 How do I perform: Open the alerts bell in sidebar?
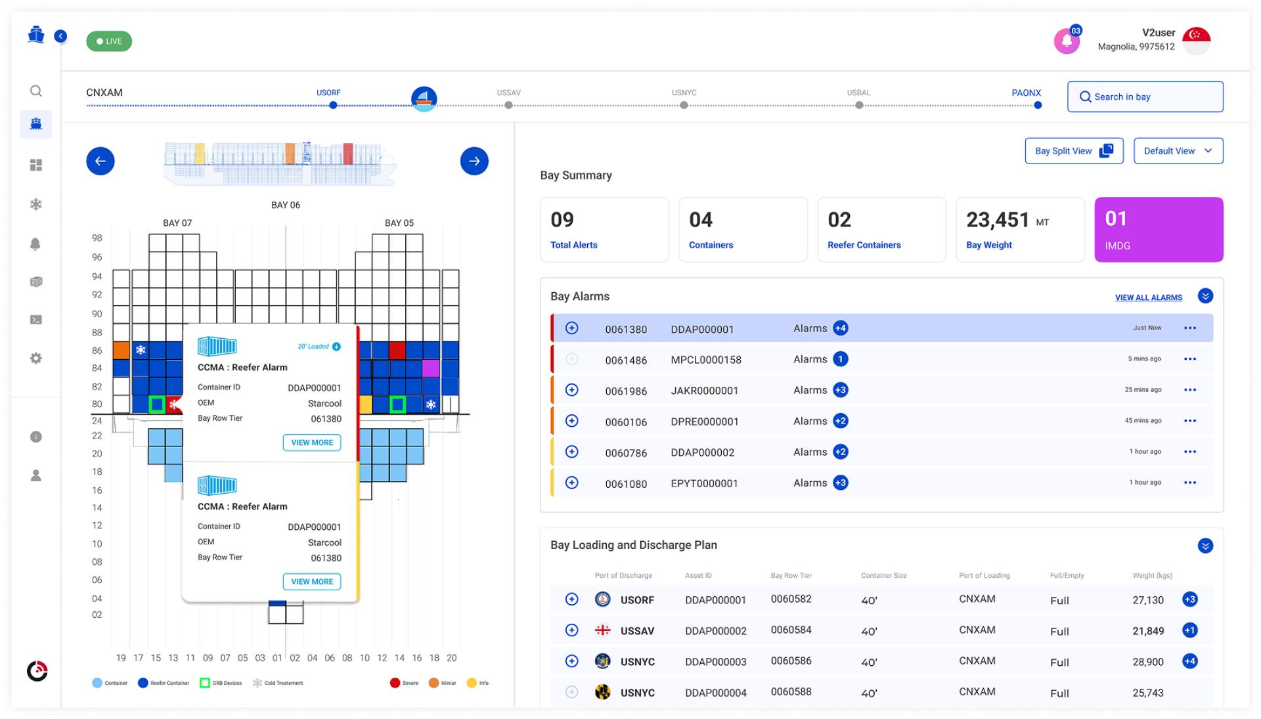[36, 244]
